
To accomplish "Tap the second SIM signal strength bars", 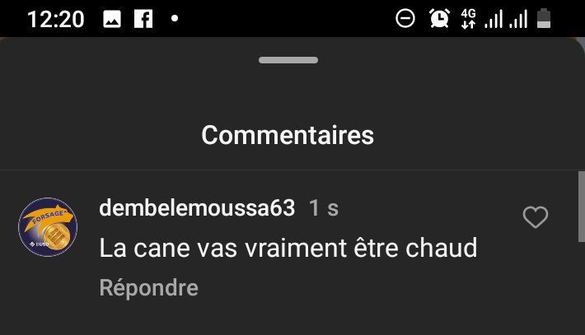I will tap(518, 19).
